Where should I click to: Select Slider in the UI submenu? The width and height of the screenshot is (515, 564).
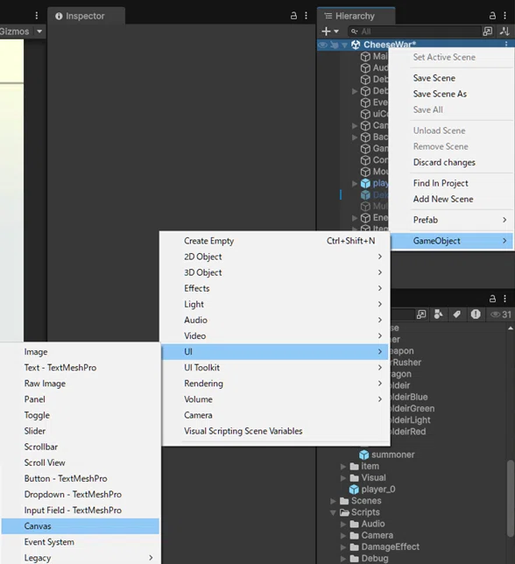coord(81,431)
